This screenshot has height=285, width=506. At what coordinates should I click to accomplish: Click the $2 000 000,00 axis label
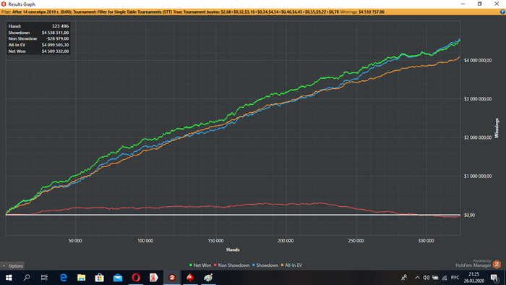[x=478, y=137]
